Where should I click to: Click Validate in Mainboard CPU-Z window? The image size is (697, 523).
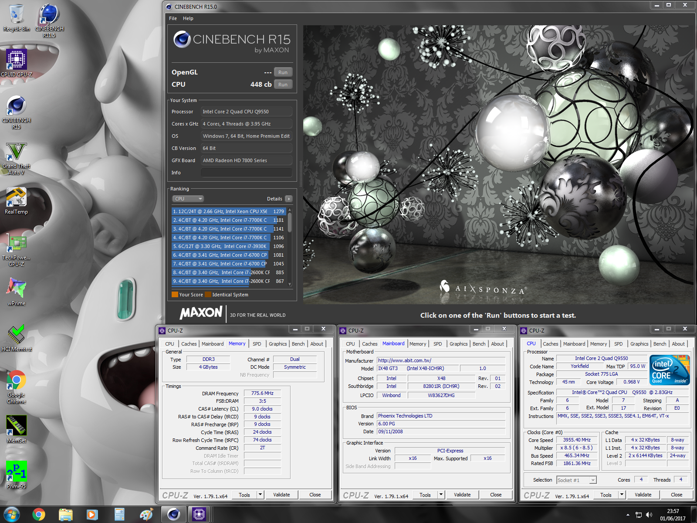point(462,495)
